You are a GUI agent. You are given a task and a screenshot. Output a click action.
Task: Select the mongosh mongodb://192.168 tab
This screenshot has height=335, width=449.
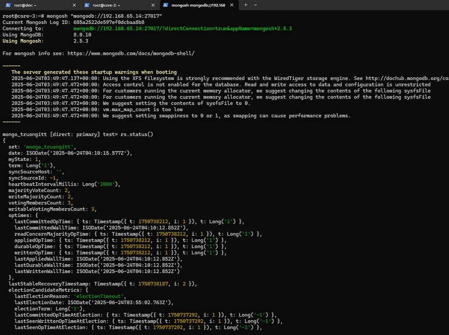198,5
